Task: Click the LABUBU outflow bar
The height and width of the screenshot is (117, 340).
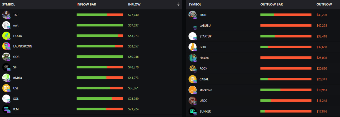Action: [286, 25]
